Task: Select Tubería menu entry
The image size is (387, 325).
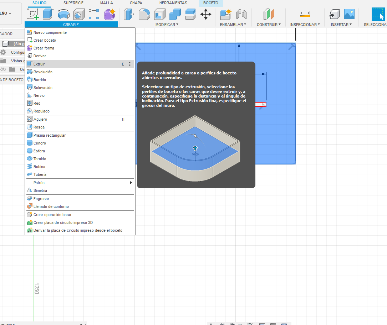Action: click(x=80, y=175)
